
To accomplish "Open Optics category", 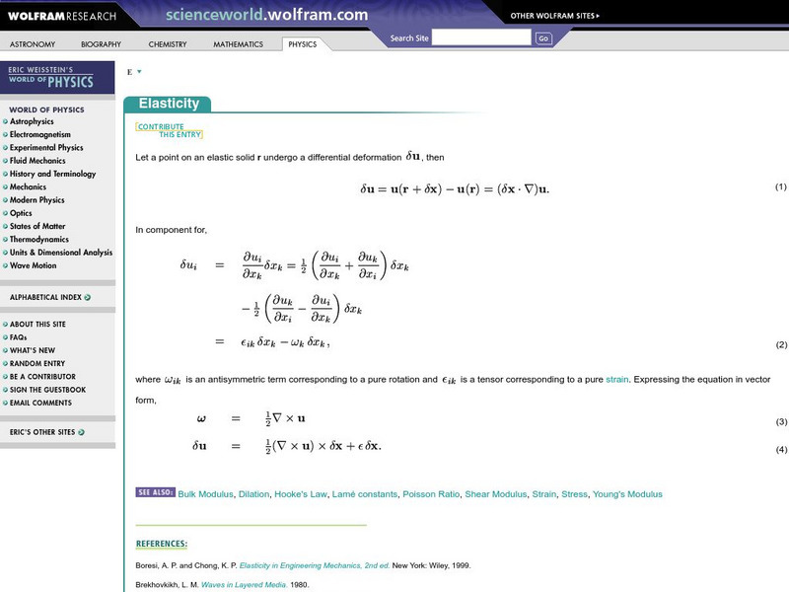I will point(21,213).
